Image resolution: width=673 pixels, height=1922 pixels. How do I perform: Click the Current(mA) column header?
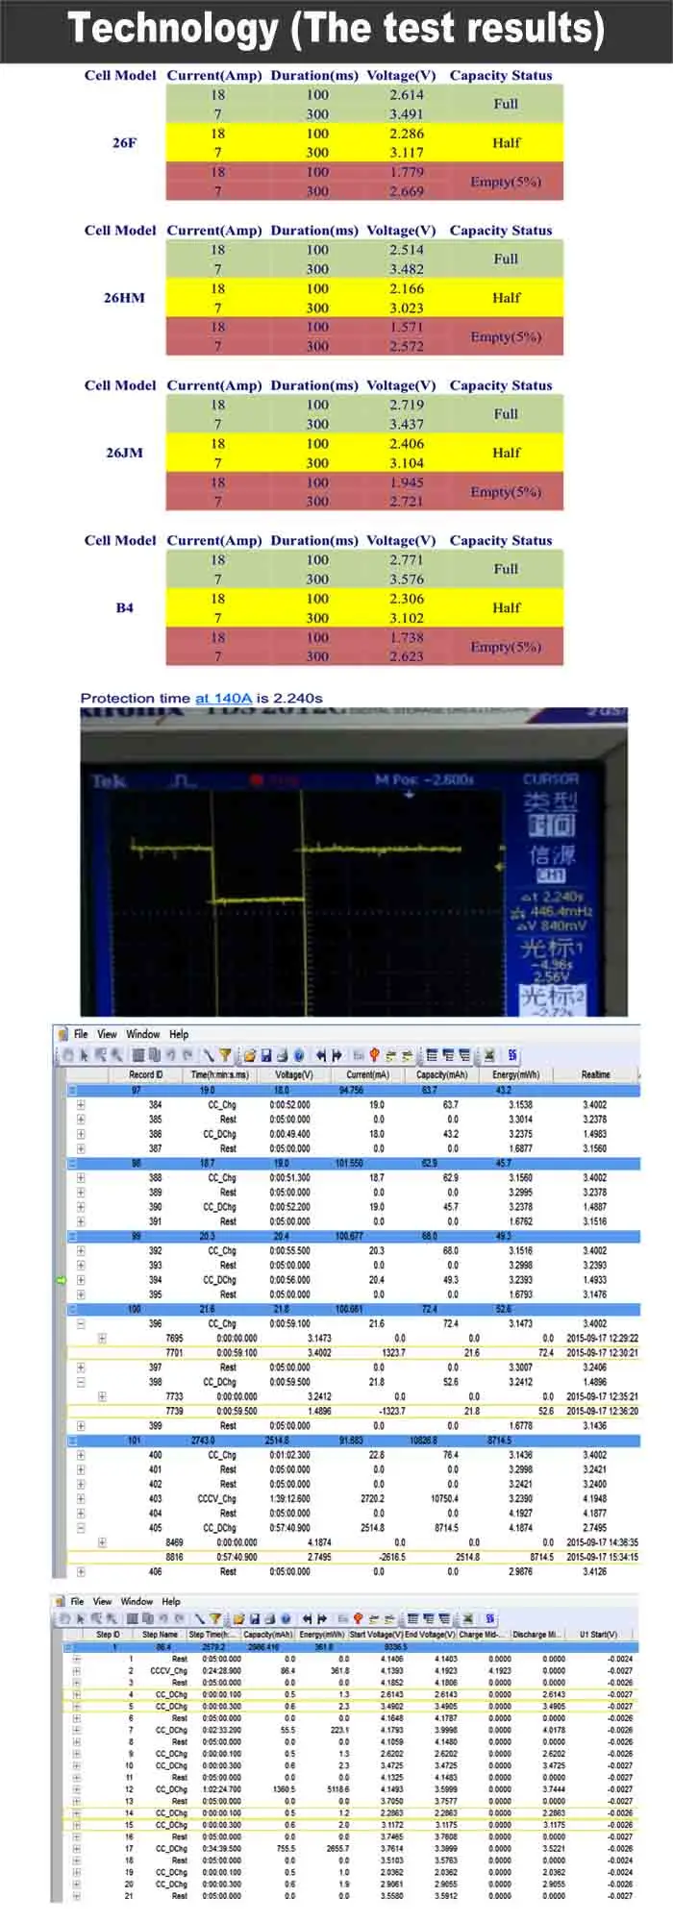[368, 1074]
